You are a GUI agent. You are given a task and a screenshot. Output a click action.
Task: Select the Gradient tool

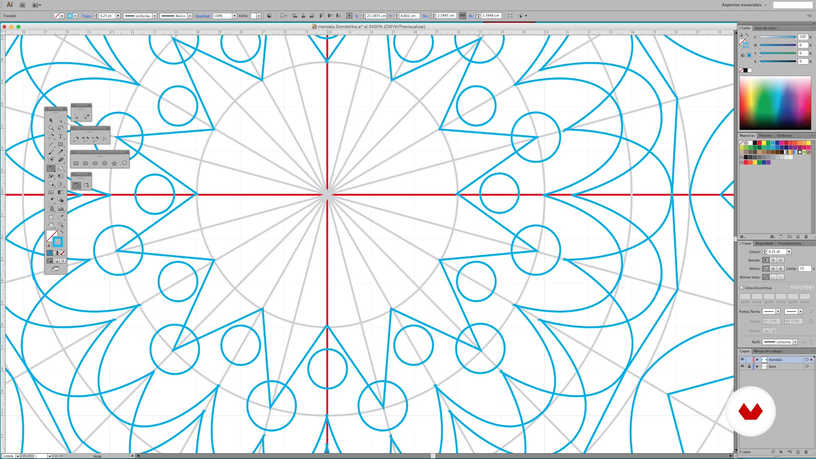pos(61,193)
